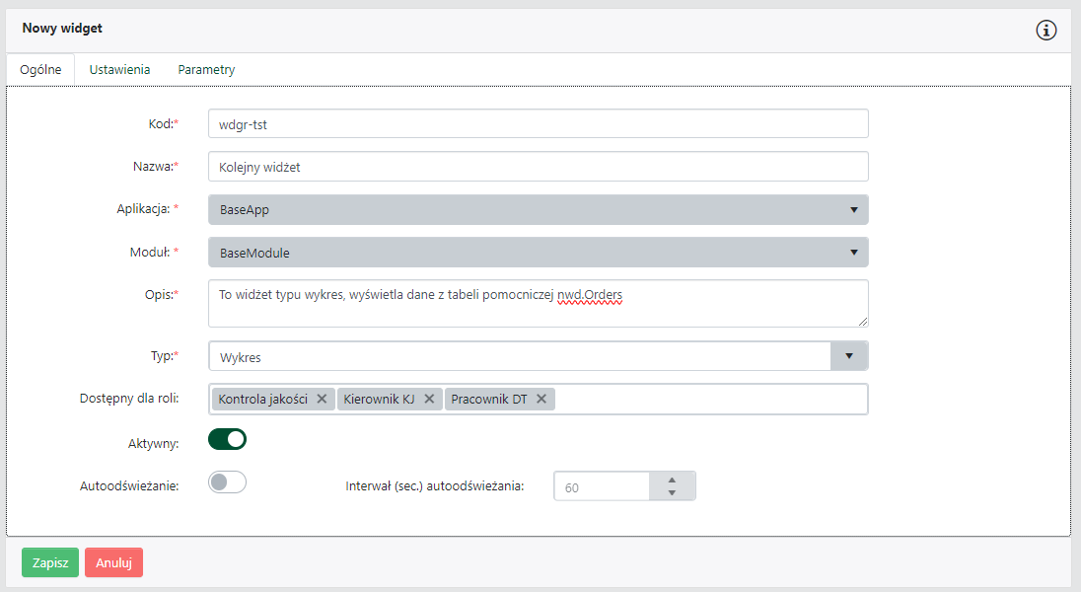Select the Ogólne tab

click(x=40, y=70)
